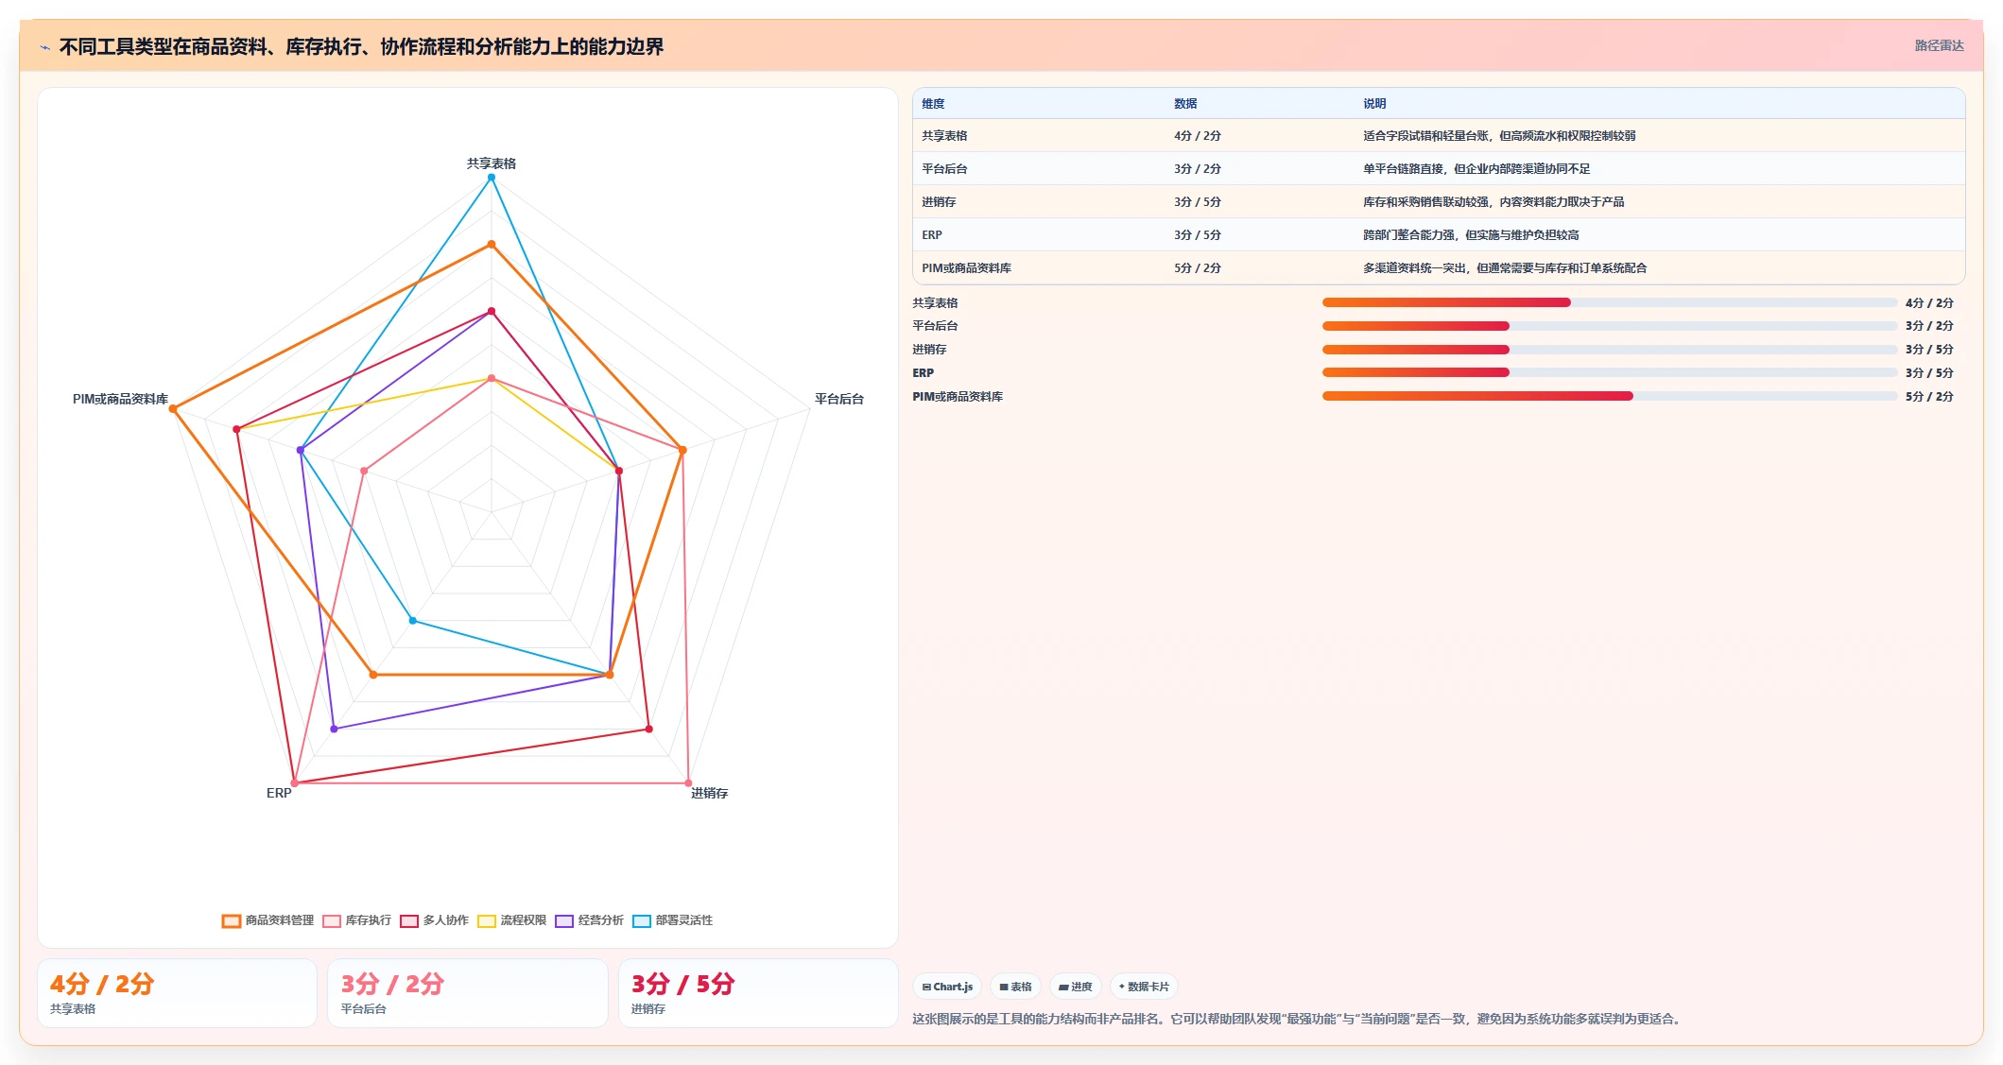Click the 维度 column header
2003x1065 pixels.
933,104
